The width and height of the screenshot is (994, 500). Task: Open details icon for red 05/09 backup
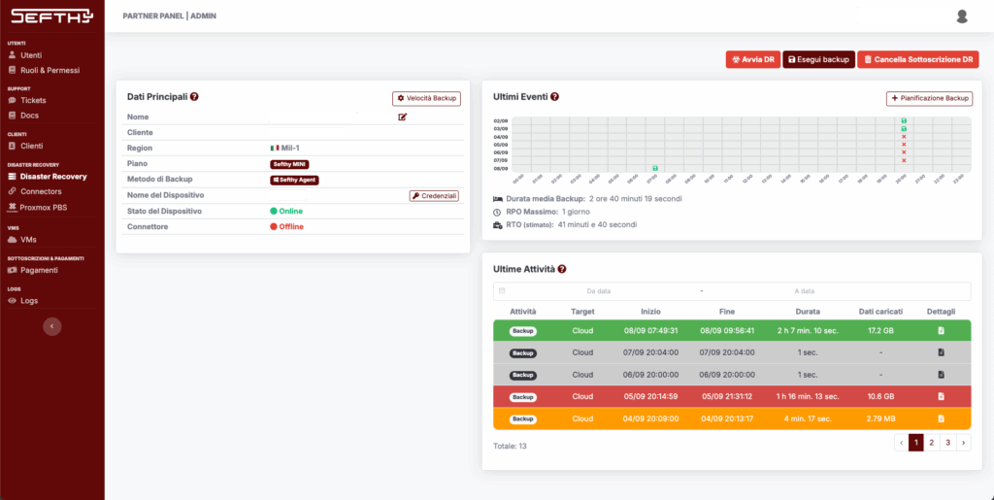pos(941,397)
